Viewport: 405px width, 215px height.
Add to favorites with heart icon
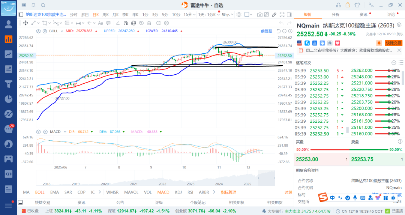(x=337, y=43)
